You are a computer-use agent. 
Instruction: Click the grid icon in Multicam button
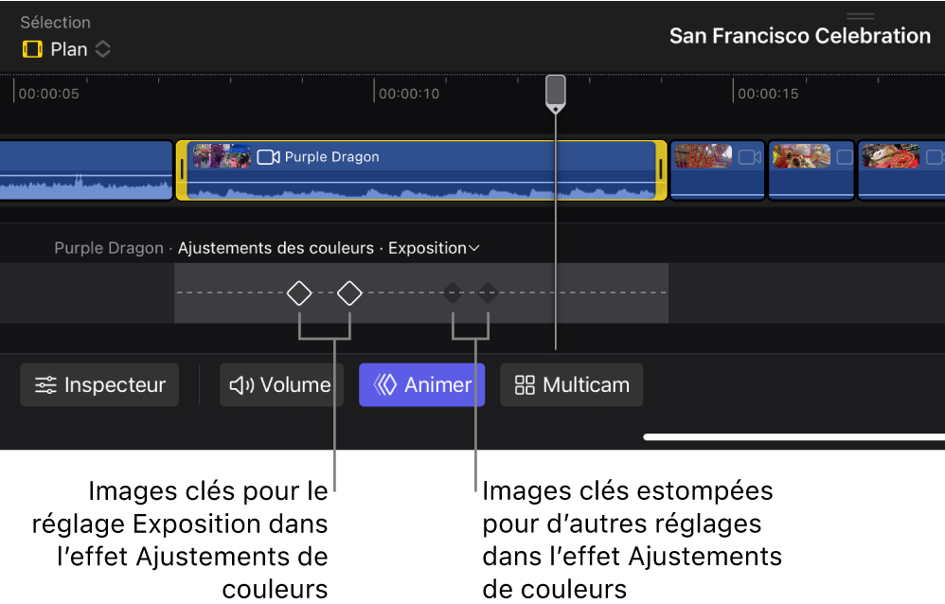click(x=525, y=384)
